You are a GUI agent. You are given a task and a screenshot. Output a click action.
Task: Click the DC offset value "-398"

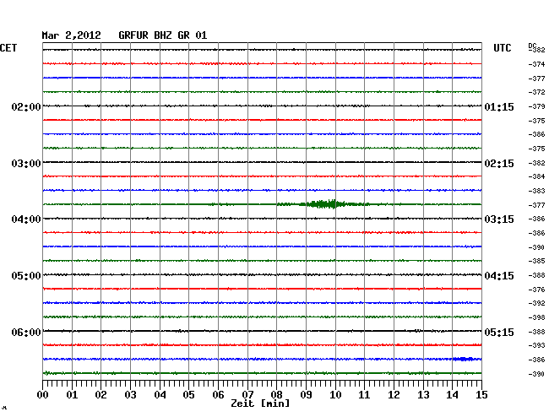pos(536,317)
